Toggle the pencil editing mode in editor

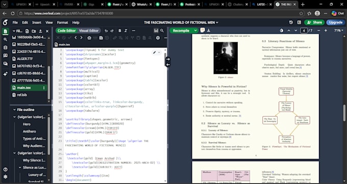(x=155, y=52)
